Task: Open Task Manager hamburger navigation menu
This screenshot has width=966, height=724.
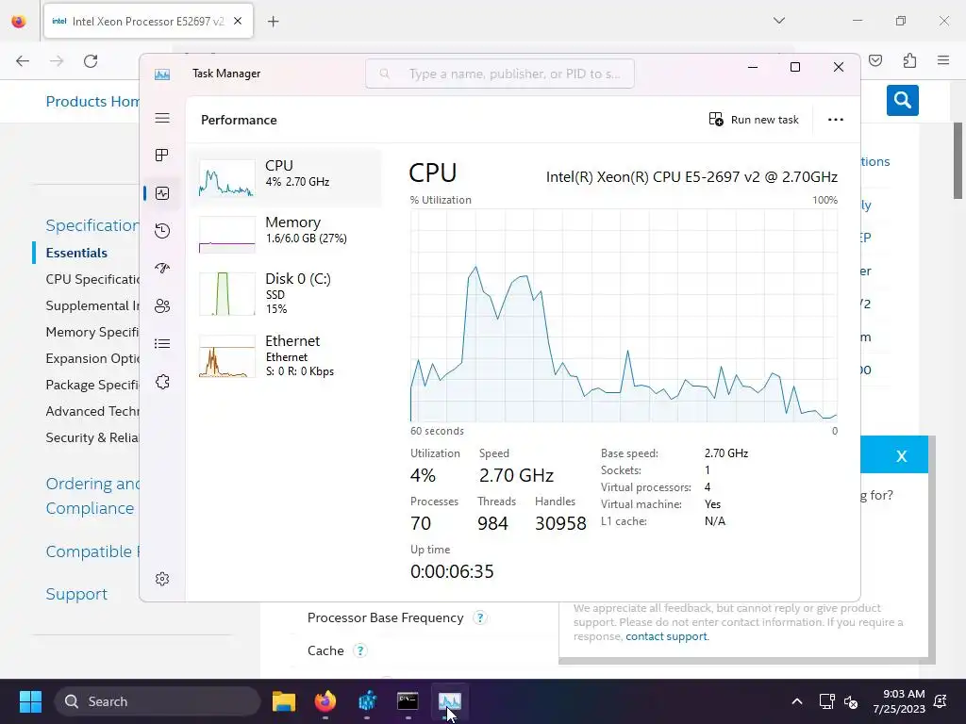Action: coord(162,118)
